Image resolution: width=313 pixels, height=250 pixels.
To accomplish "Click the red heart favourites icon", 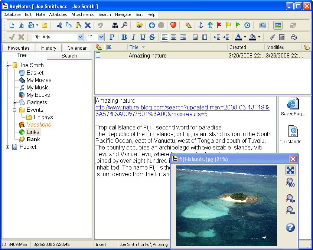I will coord(173,25).
